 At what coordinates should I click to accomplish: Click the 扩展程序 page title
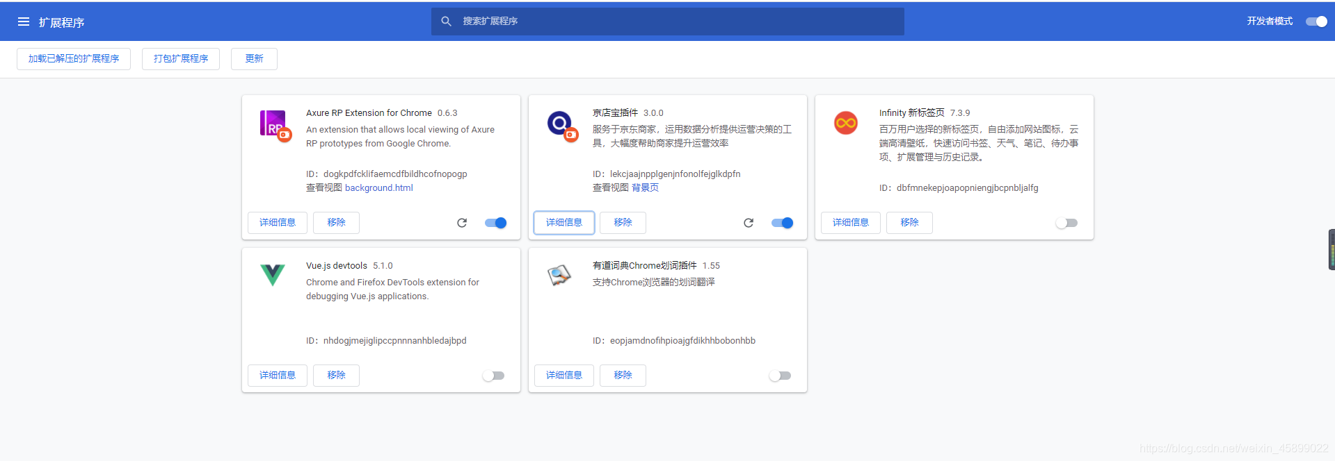62,22
